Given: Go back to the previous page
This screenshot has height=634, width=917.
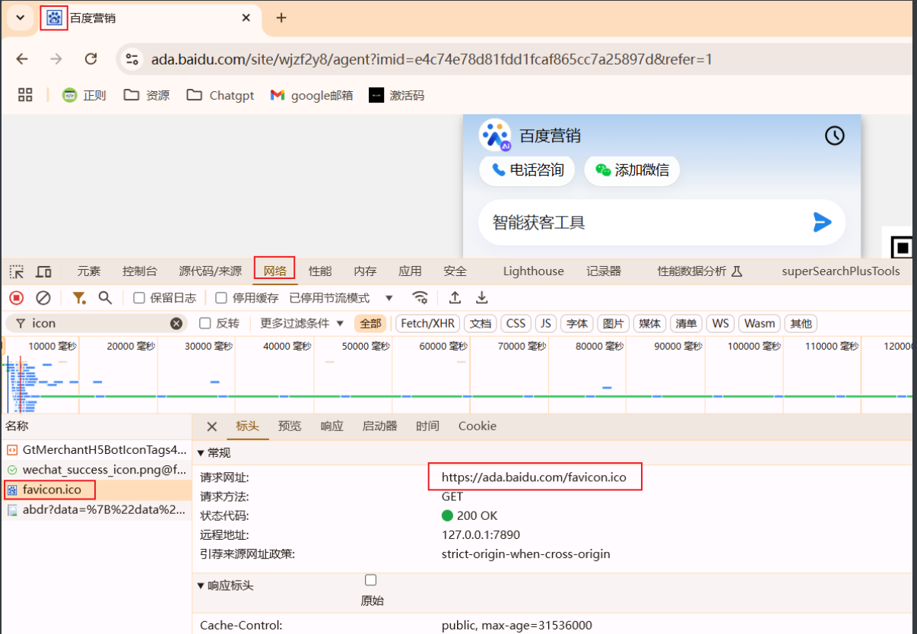Looking at the screenshot, I should (x=22, y=59).
